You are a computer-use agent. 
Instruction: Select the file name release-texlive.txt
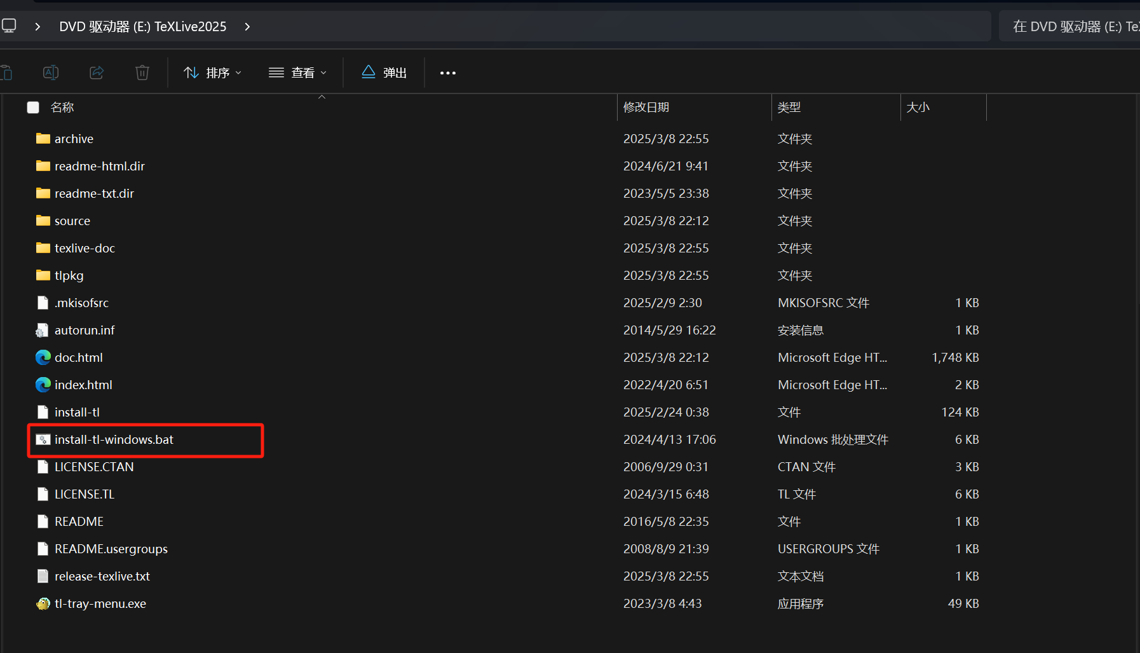102,576
